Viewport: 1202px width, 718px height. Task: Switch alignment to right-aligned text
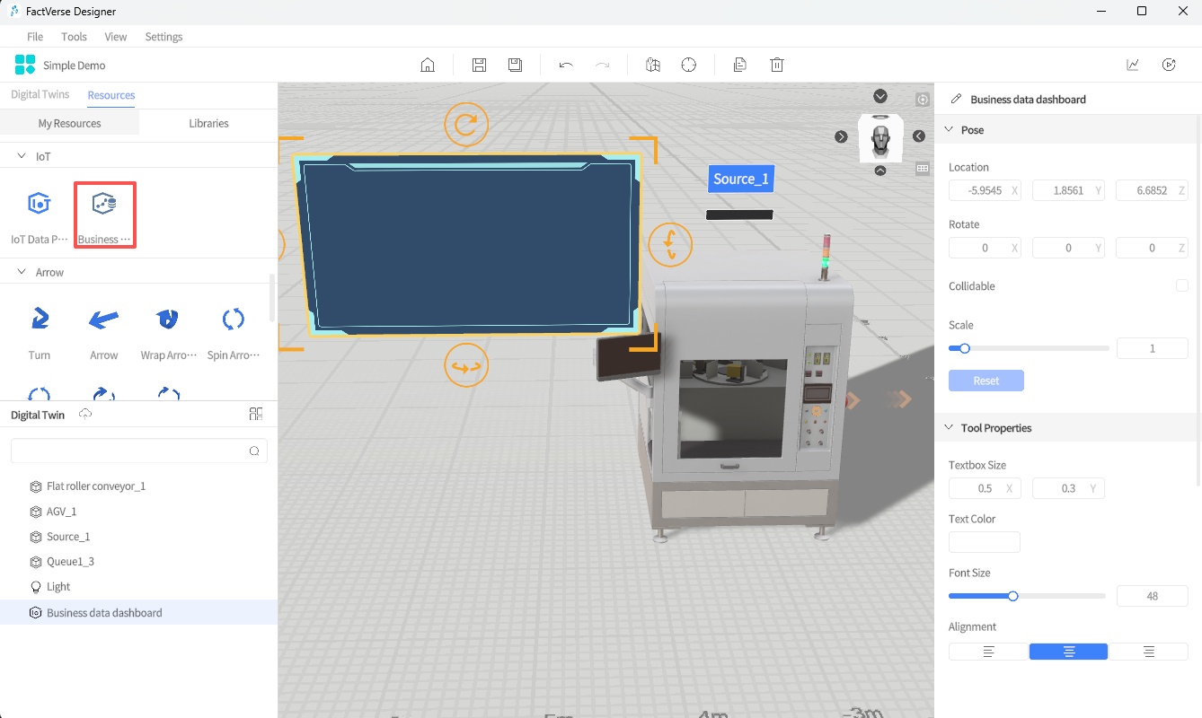click(x=1150, y=651)
